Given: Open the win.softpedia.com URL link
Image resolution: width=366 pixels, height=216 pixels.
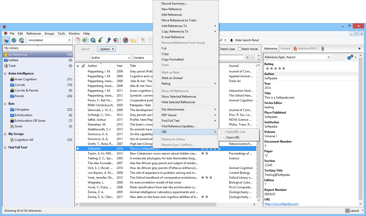Looking at the screenshot, I should [281, 204].
